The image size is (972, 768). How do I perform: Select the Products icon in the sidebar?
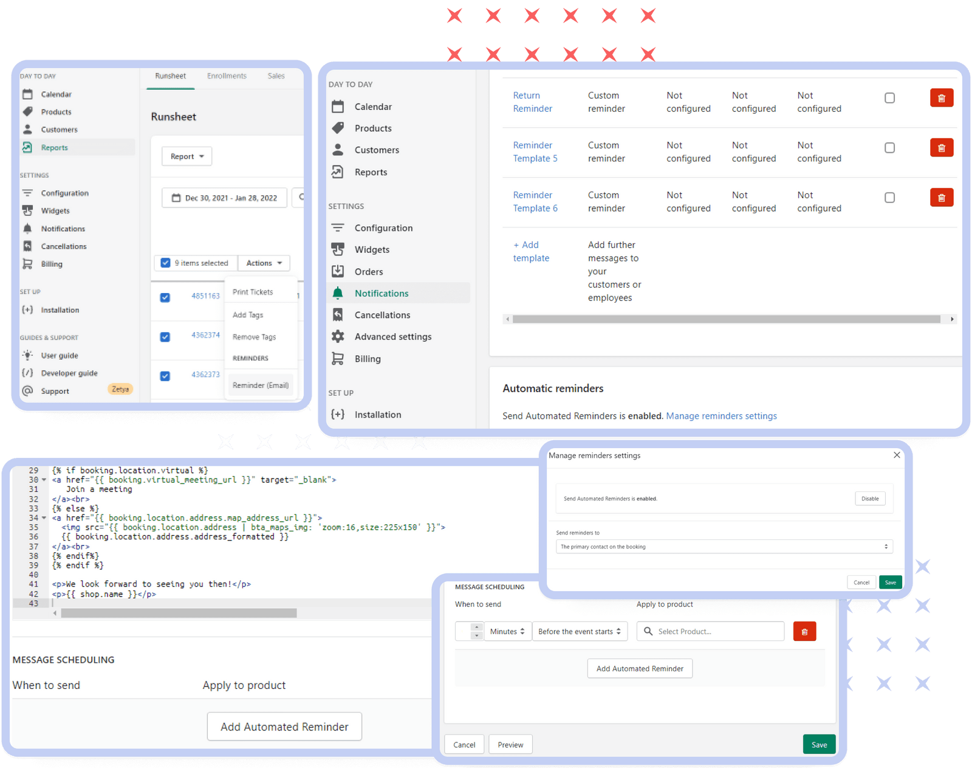pos(338,128)
